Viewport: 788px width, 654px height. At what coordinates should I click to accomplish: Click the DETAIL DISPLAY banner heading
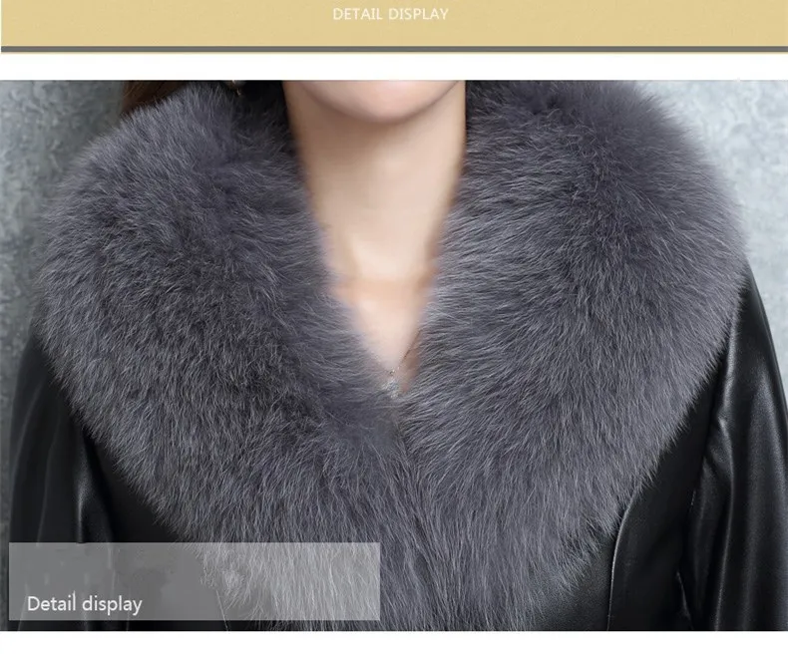pos(390,14)
